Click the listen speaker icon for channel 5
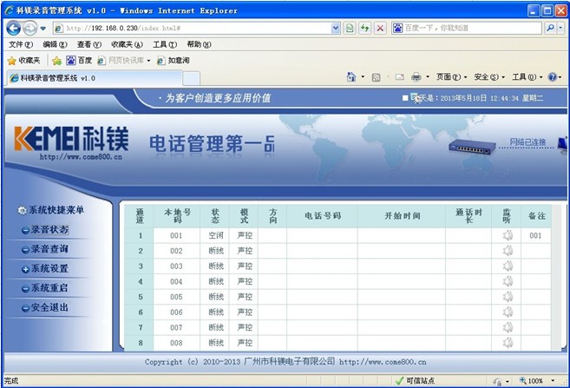The height and width of the screenshot is (388, 570). [507, 297]
